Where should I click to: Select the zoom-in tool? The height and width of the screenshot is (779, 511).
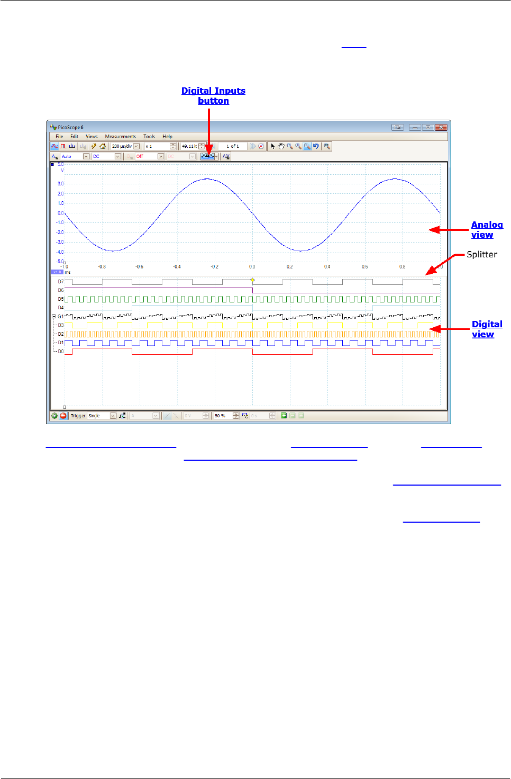pyautogui.click(x=298, y=146)
